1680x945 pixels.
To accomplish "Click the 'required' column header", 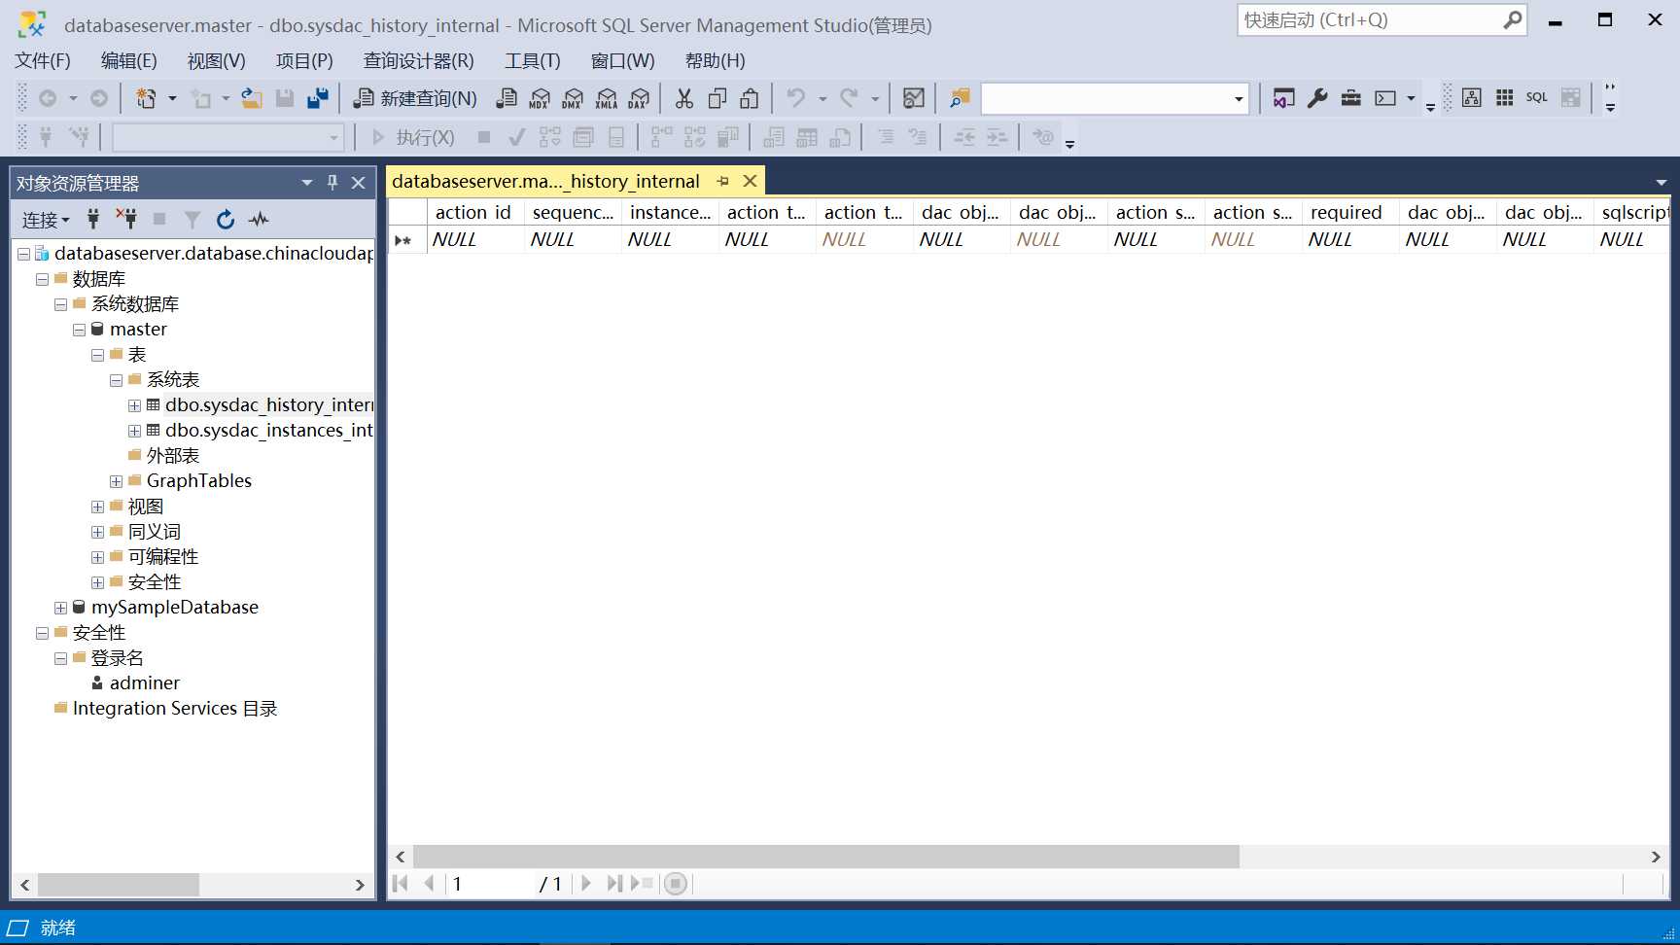I will (x=1349, y=212).
